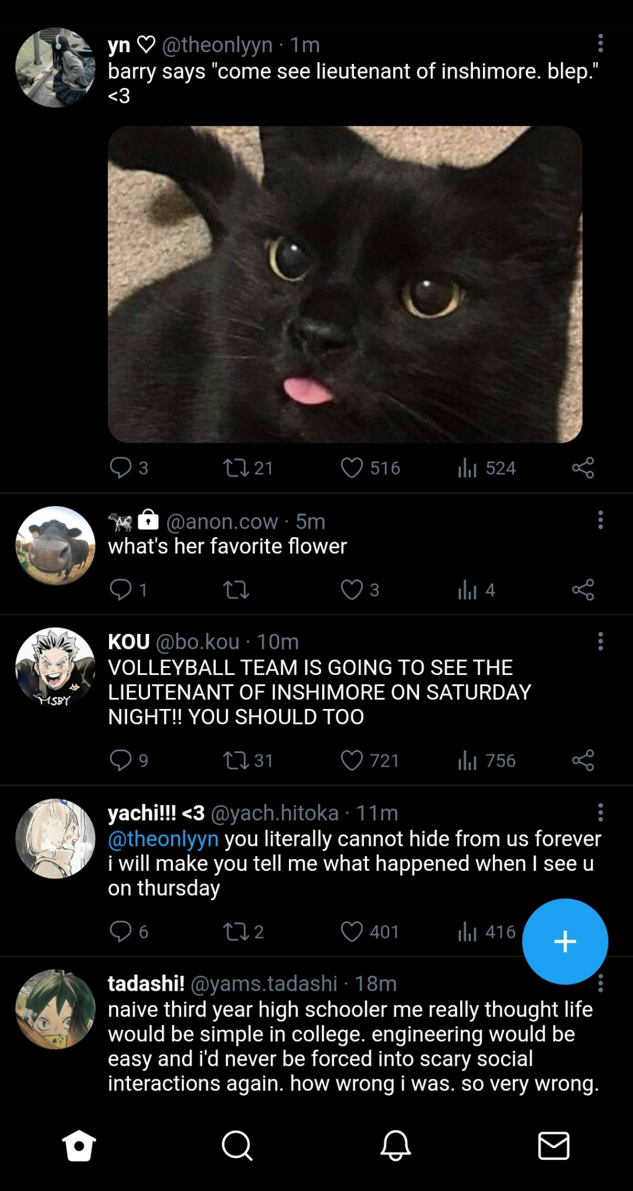View analytics on KOU's tweet
Screen dimensions: 633x1191
467,761
